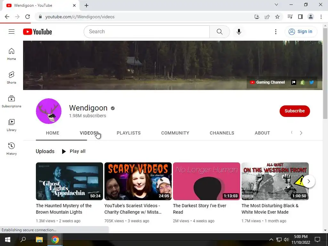The image size is (328, 246).
Task: Click the YouTube logo
Action: coord(37,32)
